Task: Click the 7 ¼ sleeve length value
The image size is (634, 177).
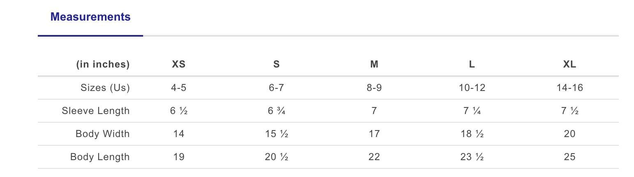Action: coord(472,111)
